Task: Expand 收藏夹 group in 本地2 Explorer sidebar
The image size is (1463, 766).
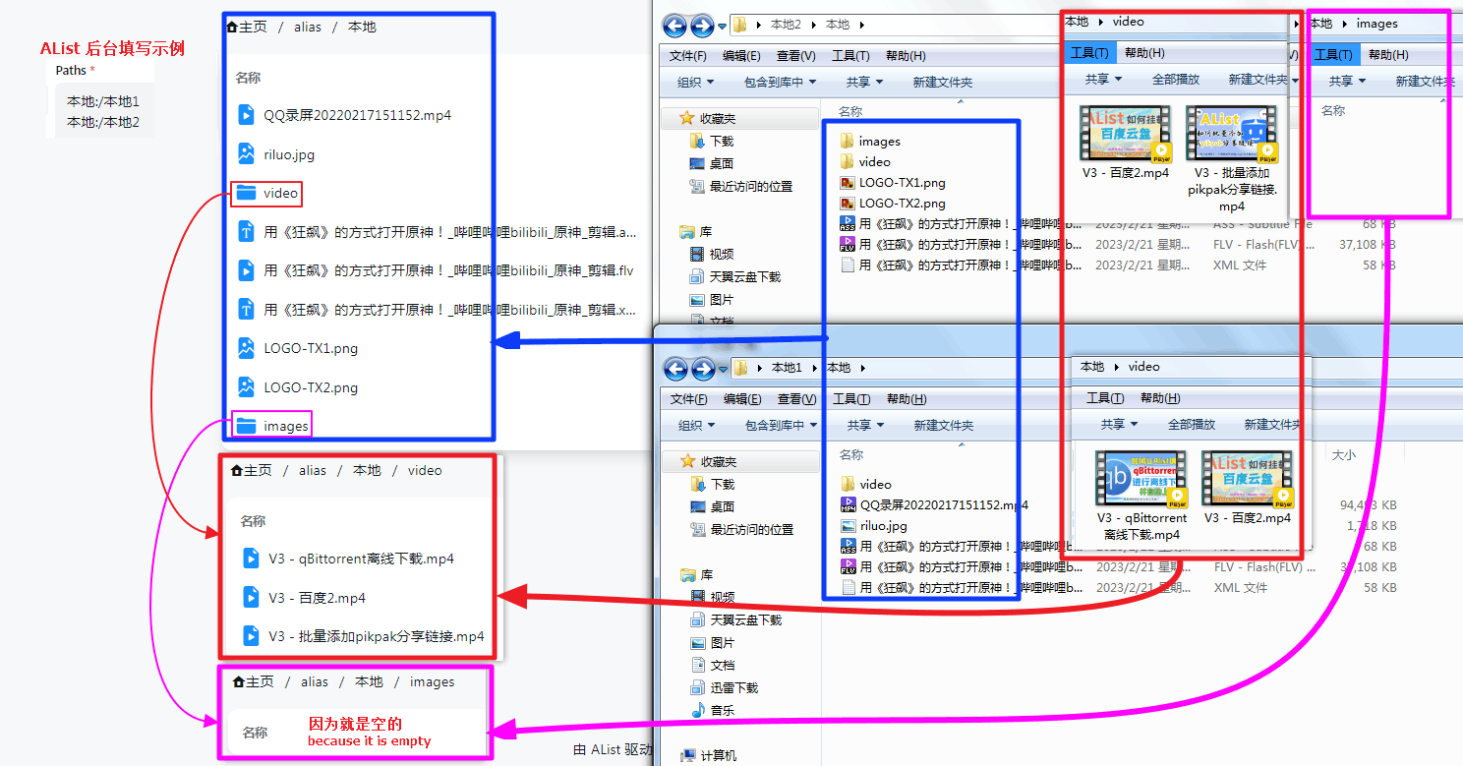Action: click(708, 118)
